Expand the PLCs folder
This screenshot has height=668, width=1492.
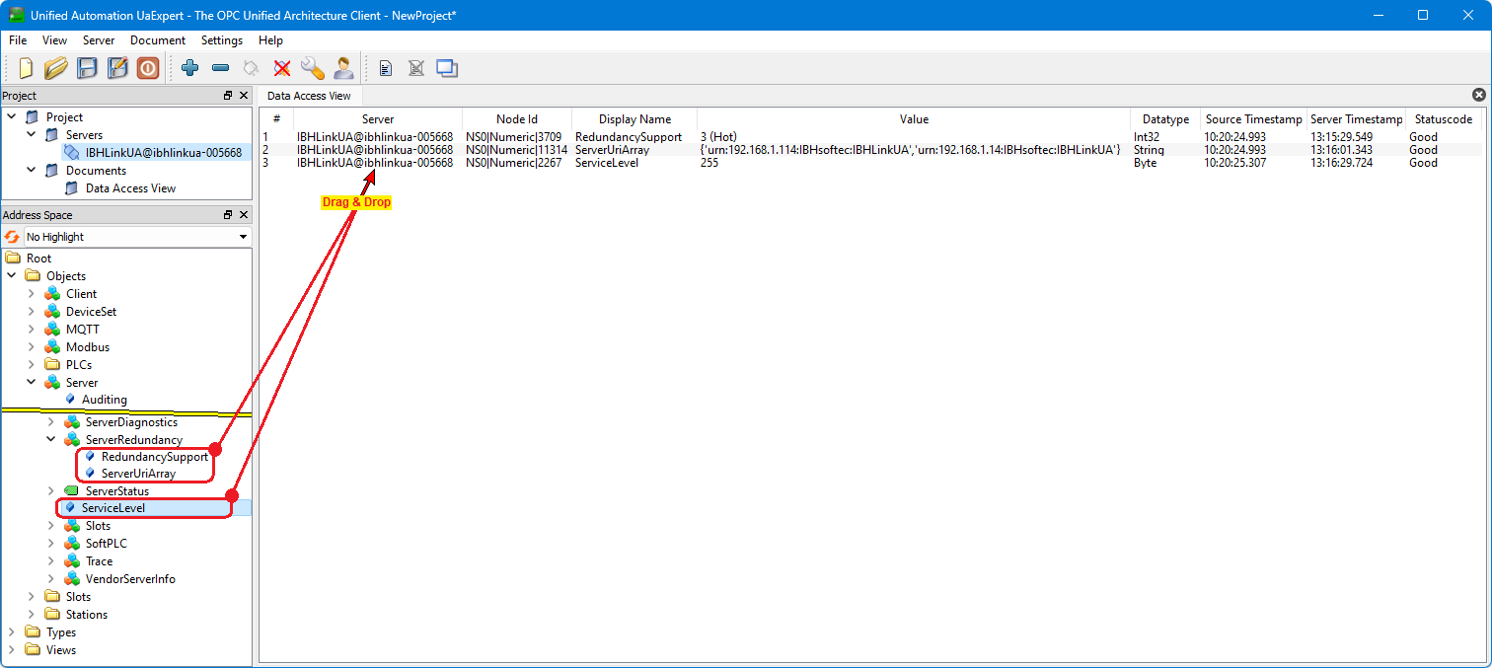(31, 365)
